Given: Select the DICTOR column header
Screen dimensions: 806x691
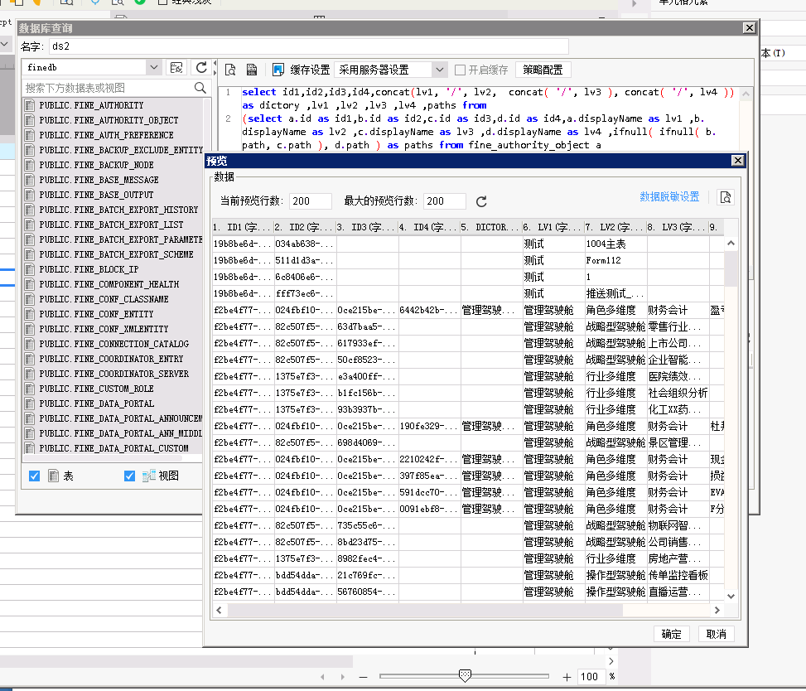Looking at the screenshot, I should tap(491, 227).
